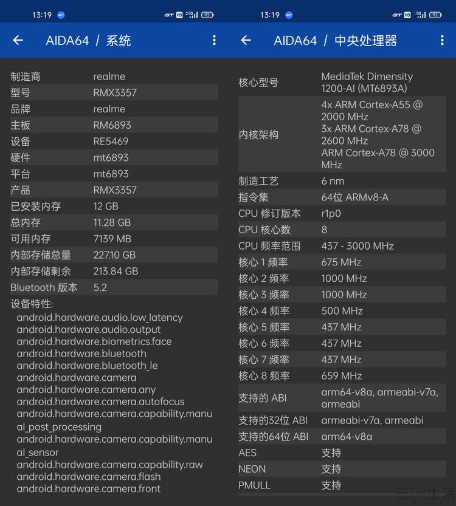Select android.hardware.biometrics.face entry
456x506 pixels.
coord(94,341)
